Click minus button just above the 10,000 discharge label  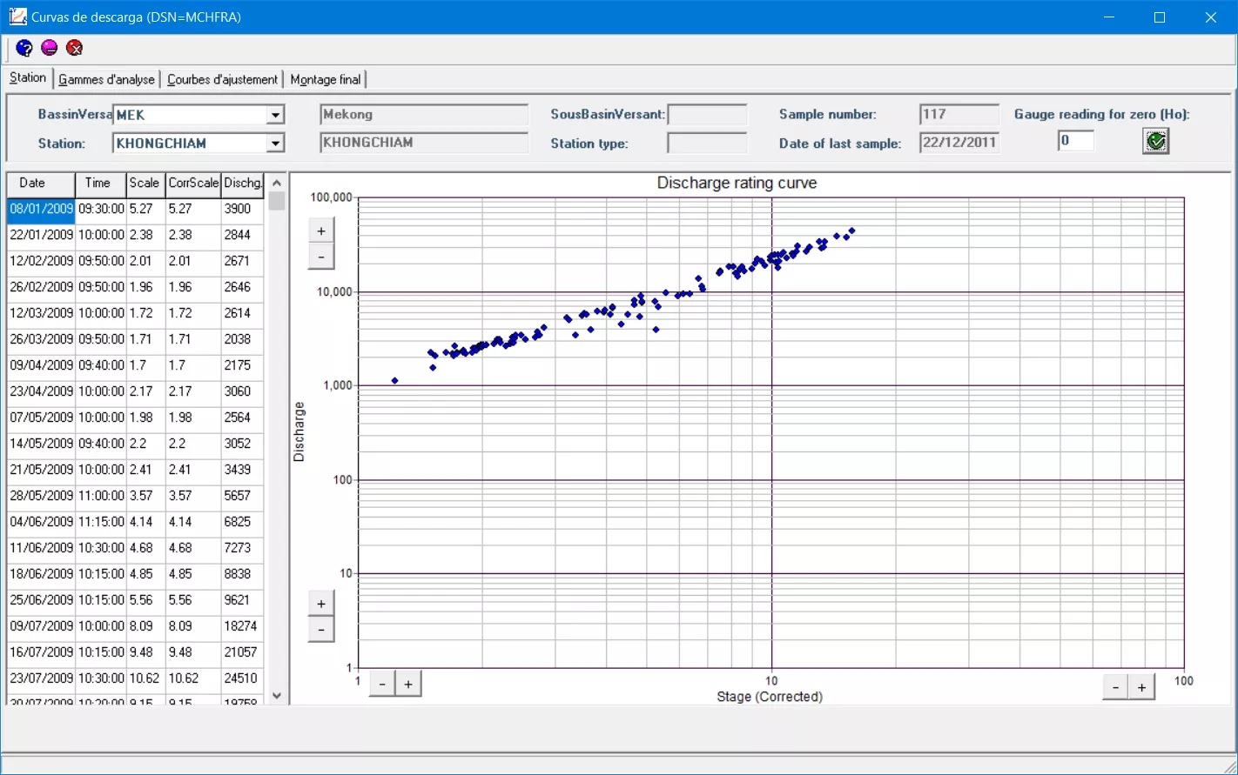point(321,257)
